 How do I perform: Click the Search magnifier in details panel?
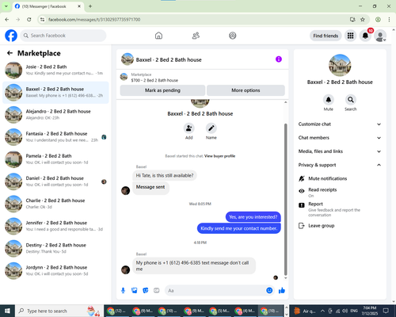(x=351, y=100)
